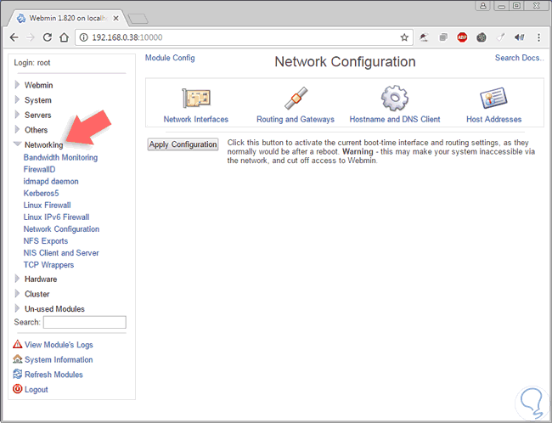Expand the System category arrow
The height and width of the screenshot is (423, 552).
coord(17,99)
